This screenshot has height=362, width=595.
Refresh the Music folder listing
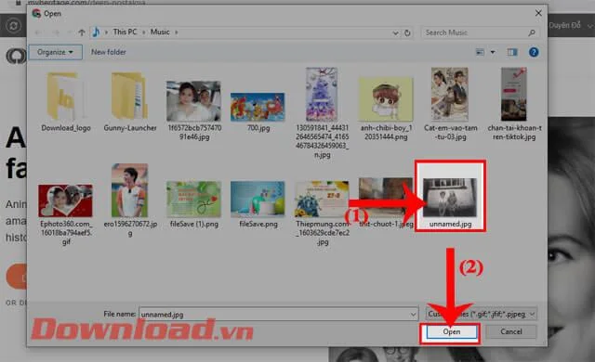407,32
